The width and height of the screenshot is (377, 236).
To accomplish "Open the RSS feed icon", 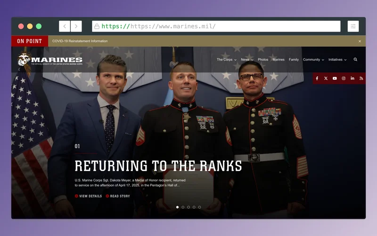I will [361, 78].
